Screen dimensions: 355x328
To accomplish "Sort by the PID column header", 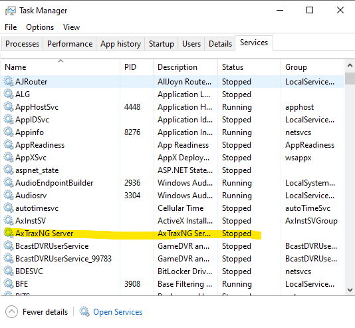I will coord(136,67).
